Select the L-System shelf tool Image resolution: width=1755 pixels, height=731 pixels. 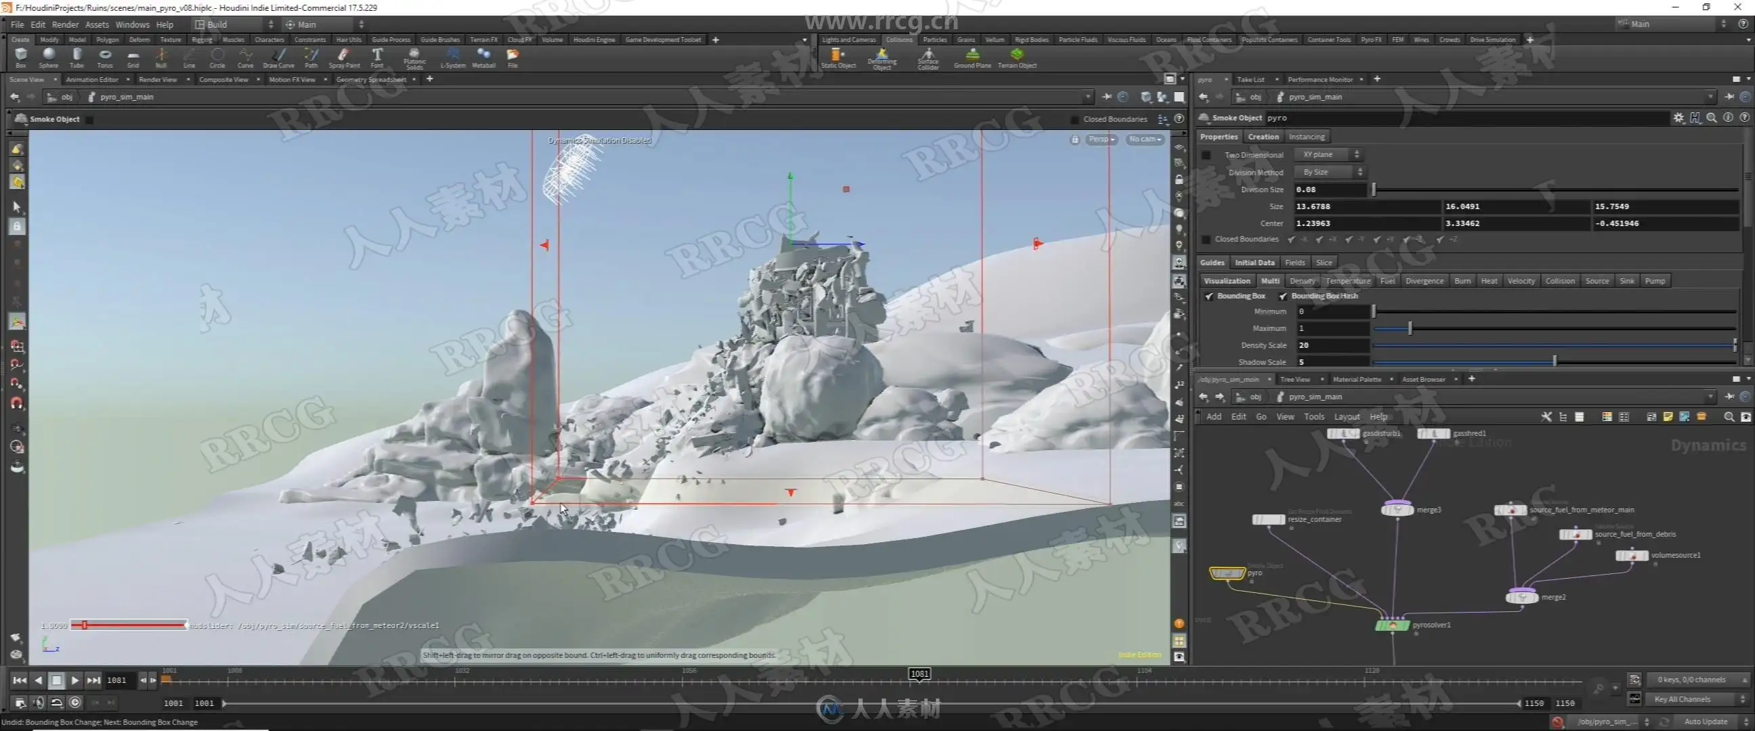coord(452,56)
